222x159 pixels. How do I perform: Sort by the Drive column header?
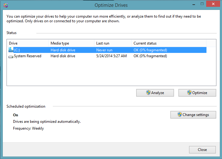click(x=28, y=43)
